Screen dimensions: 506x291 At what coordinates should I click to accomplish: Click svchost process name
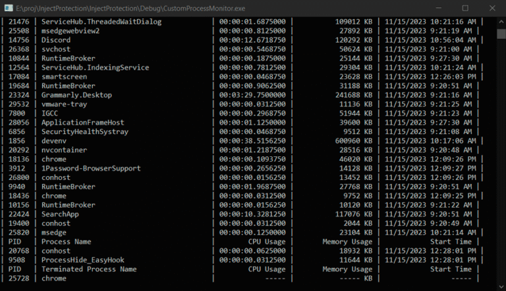(56, 49)
